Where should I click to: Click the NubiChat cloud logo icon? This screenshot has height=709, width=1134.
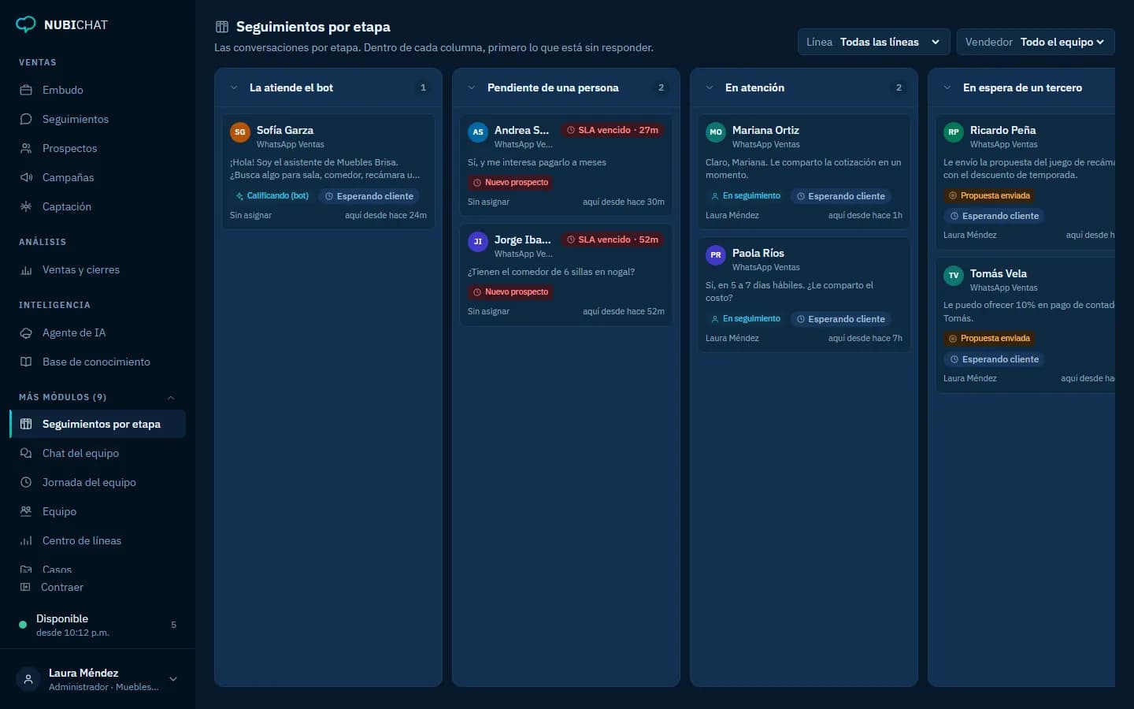26,24
